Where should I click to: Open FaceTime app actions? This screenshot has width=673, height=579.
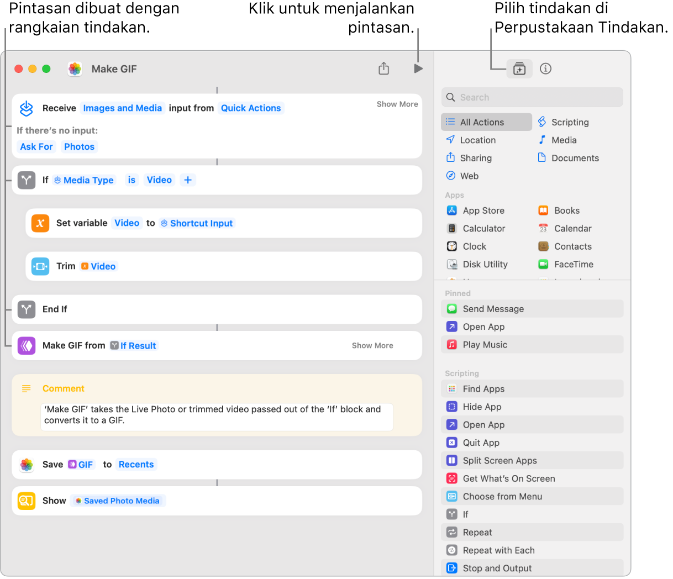566,265
